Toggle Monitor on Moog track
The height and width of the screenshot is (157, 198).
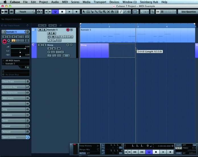pyautogui.click(x=71, y=45)
